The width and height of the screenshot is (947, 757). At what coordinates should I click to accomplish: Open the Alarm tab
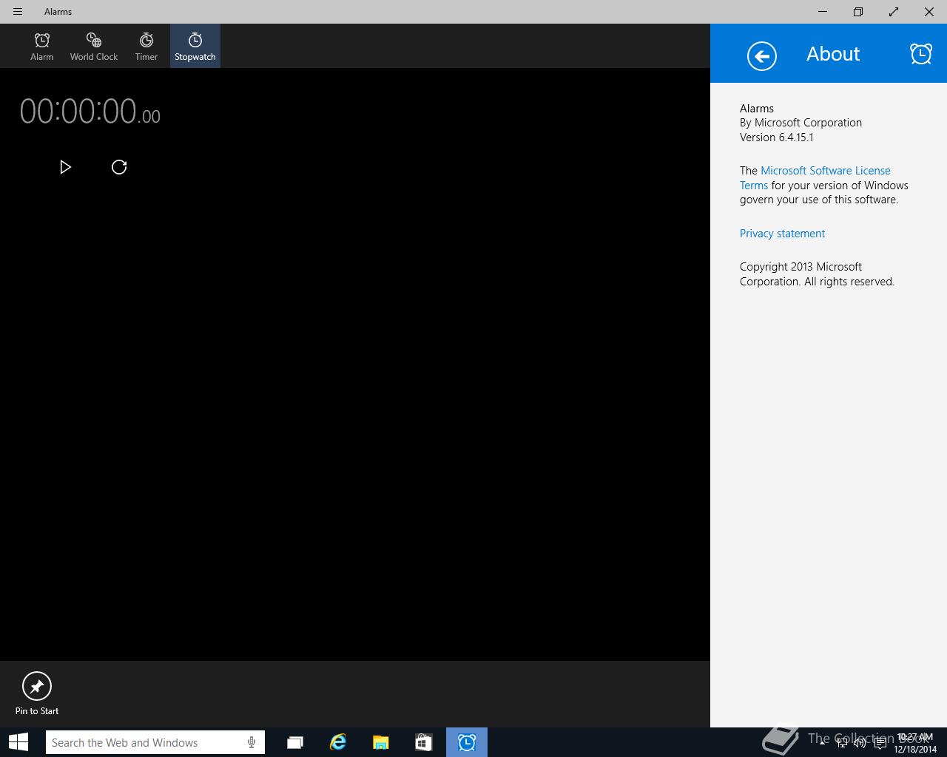tap(42, 46)
